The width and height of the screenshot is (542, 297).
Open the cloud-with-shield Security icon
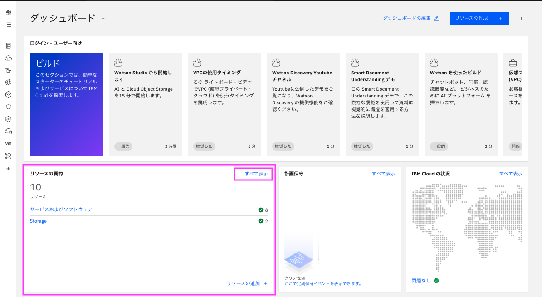[8, 131]
